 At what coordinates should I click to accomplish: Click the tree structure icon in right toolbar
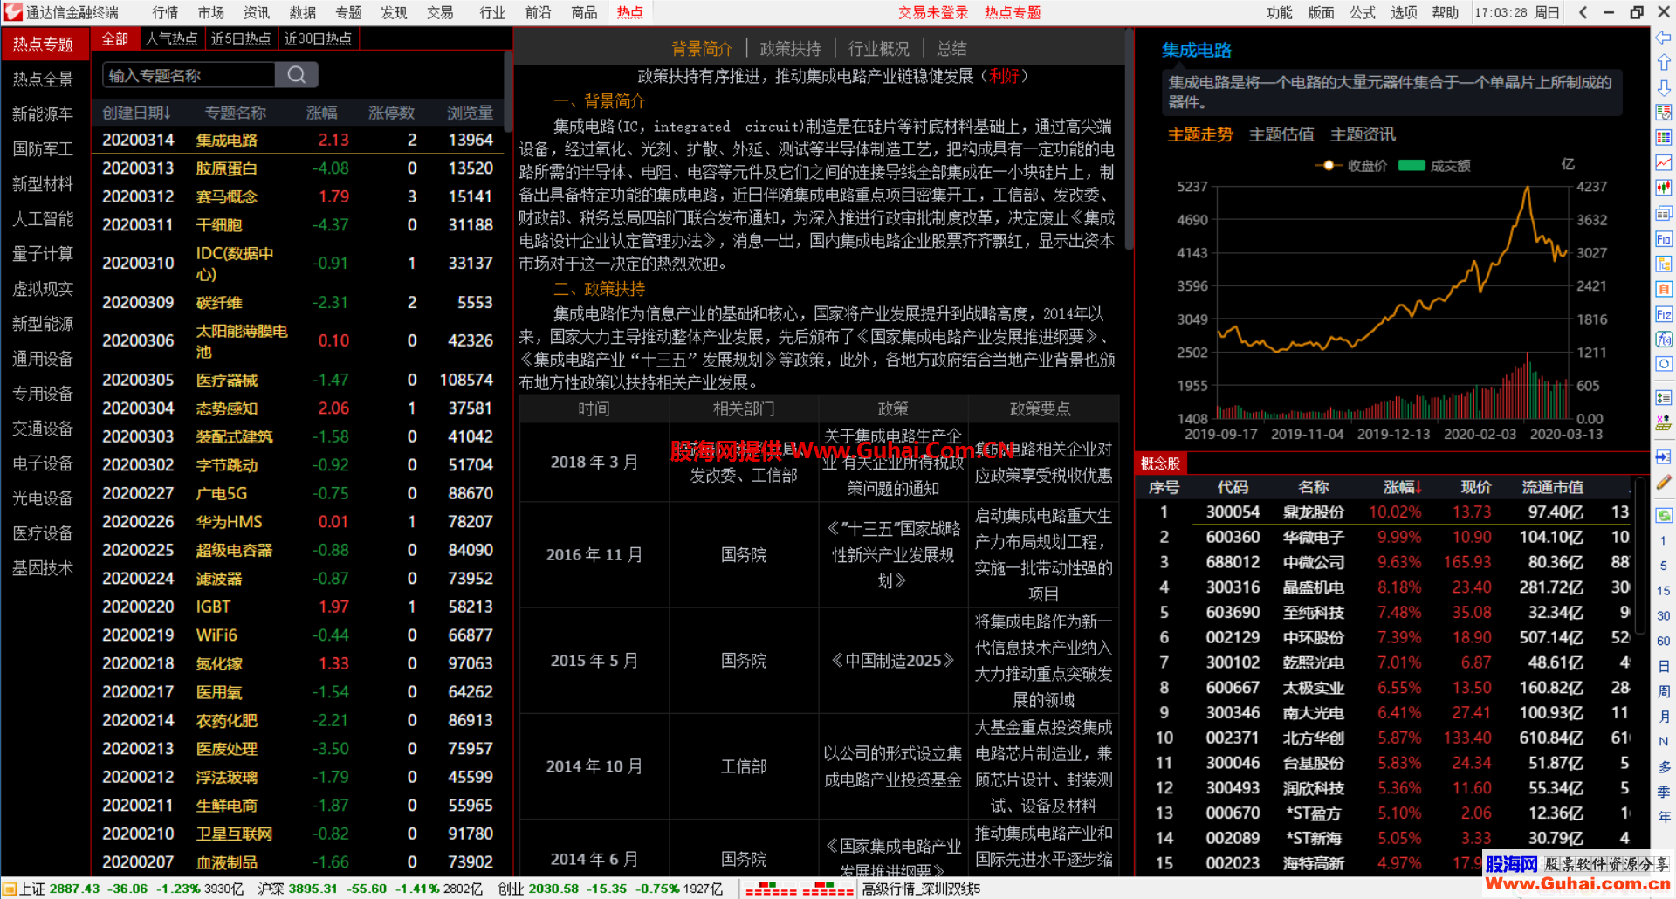[1664, 264]
